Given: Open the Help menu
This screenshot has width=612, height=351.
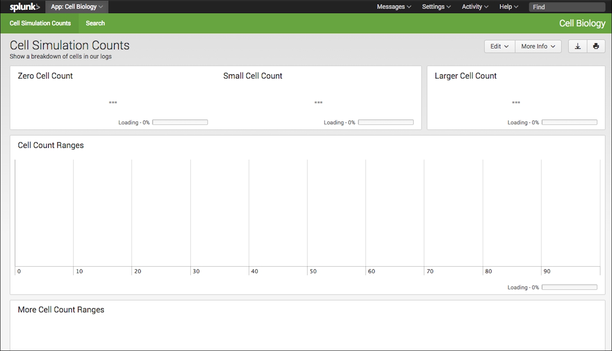Looking at the screenshot, I should tap(508, 7).
